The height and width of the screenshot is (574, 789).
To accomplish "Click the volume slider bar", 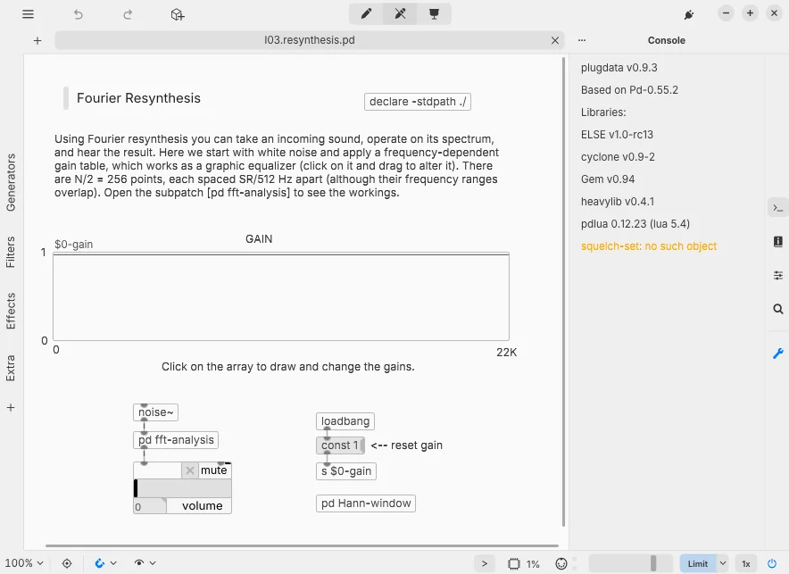I will tap(183, 488).
